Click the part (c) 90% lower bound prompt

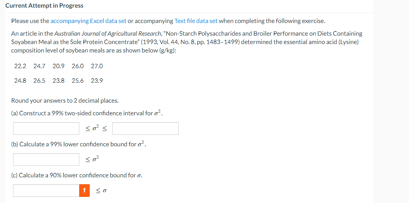[x=77, y=175]
